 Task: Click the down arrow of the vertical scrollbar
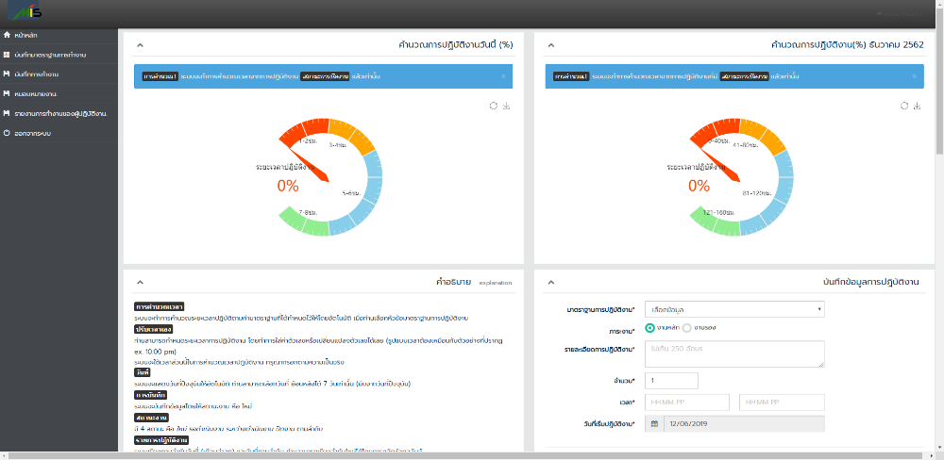(939, 447)
